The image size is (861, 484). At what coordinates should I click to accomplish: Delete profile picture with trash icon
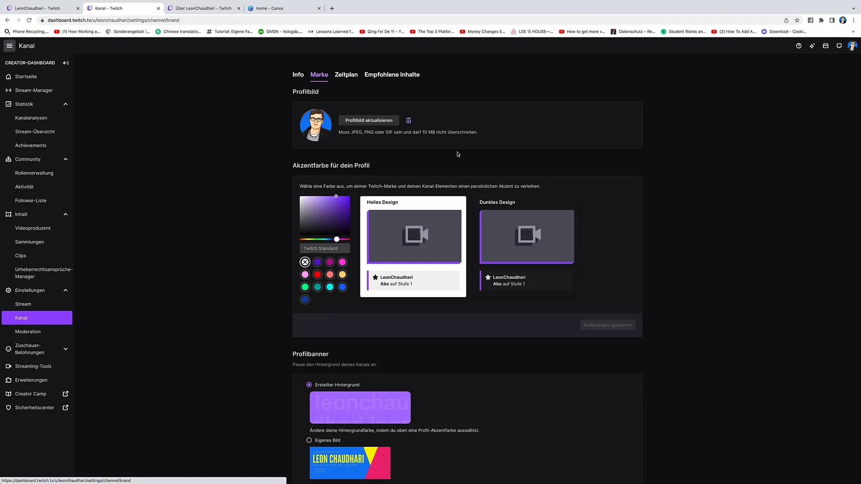pyautogui.click(x=409, y=120)
